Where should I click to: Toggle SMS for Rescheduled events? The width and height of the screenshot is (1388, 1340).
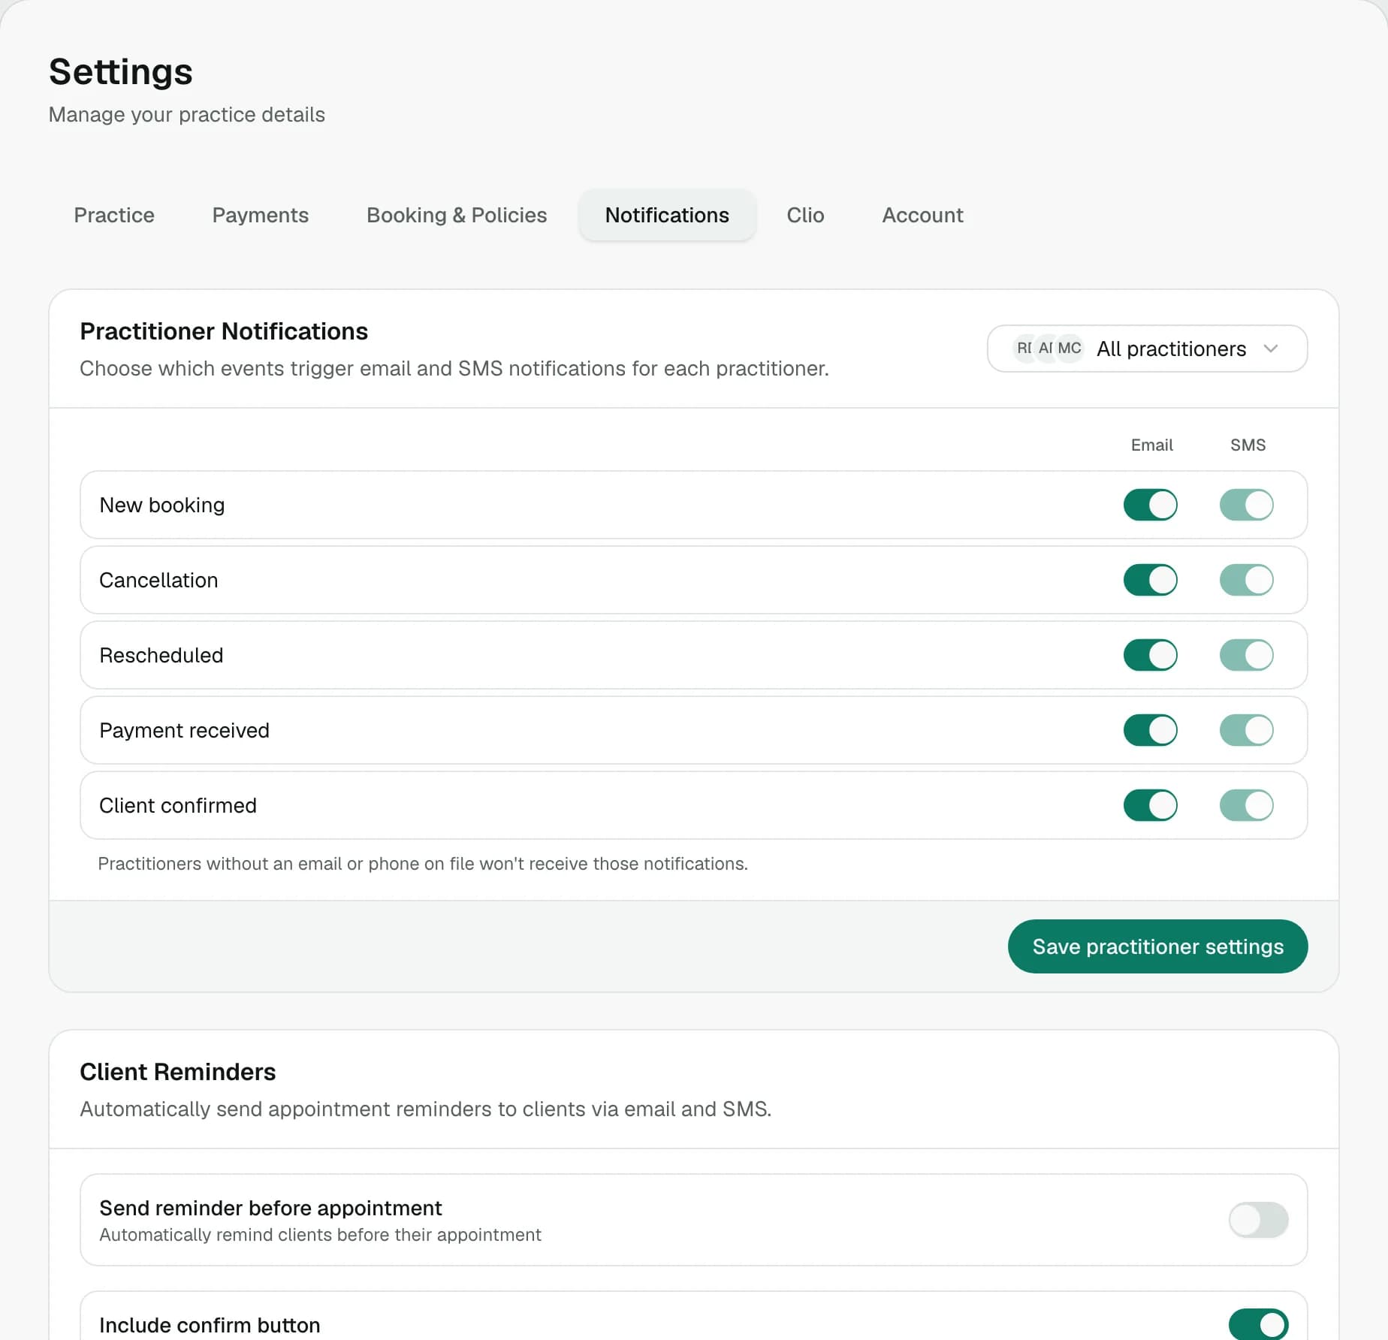click(x=1246, y=655)
